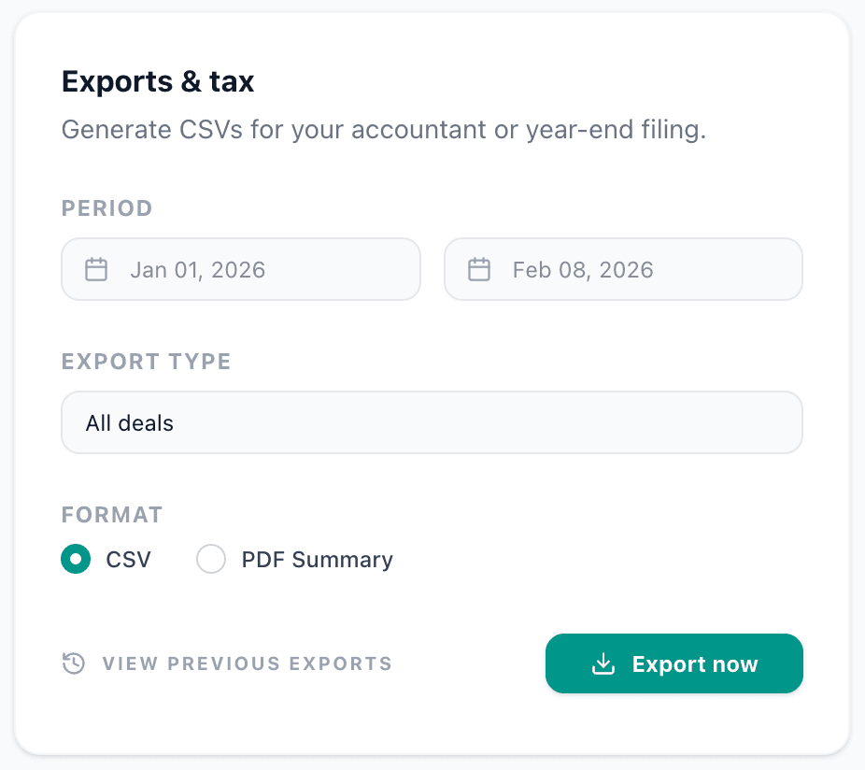Click inside the start date input field
This screenshot has width=865, height=770.
pos(241,269)
